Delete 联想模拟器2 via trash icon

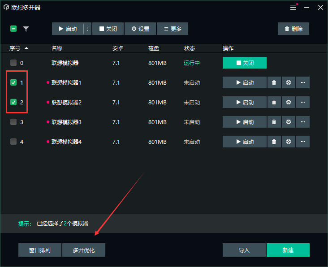click(274, 102)
